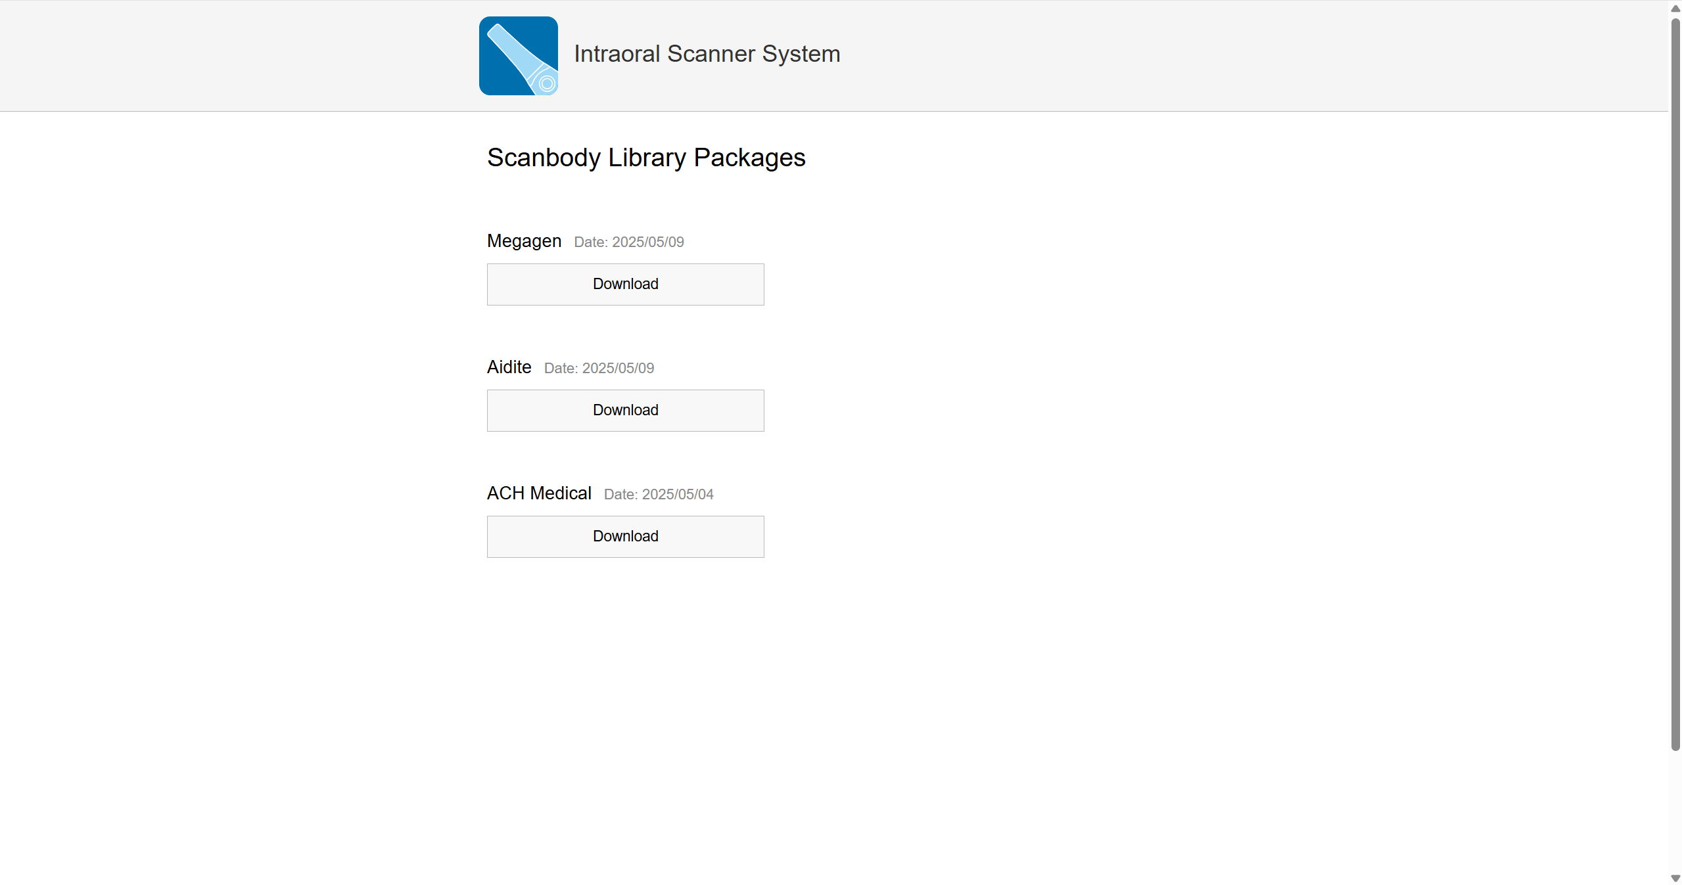
Task: Click the blue intraoral scanner logo icon
Action: [518, 56]
